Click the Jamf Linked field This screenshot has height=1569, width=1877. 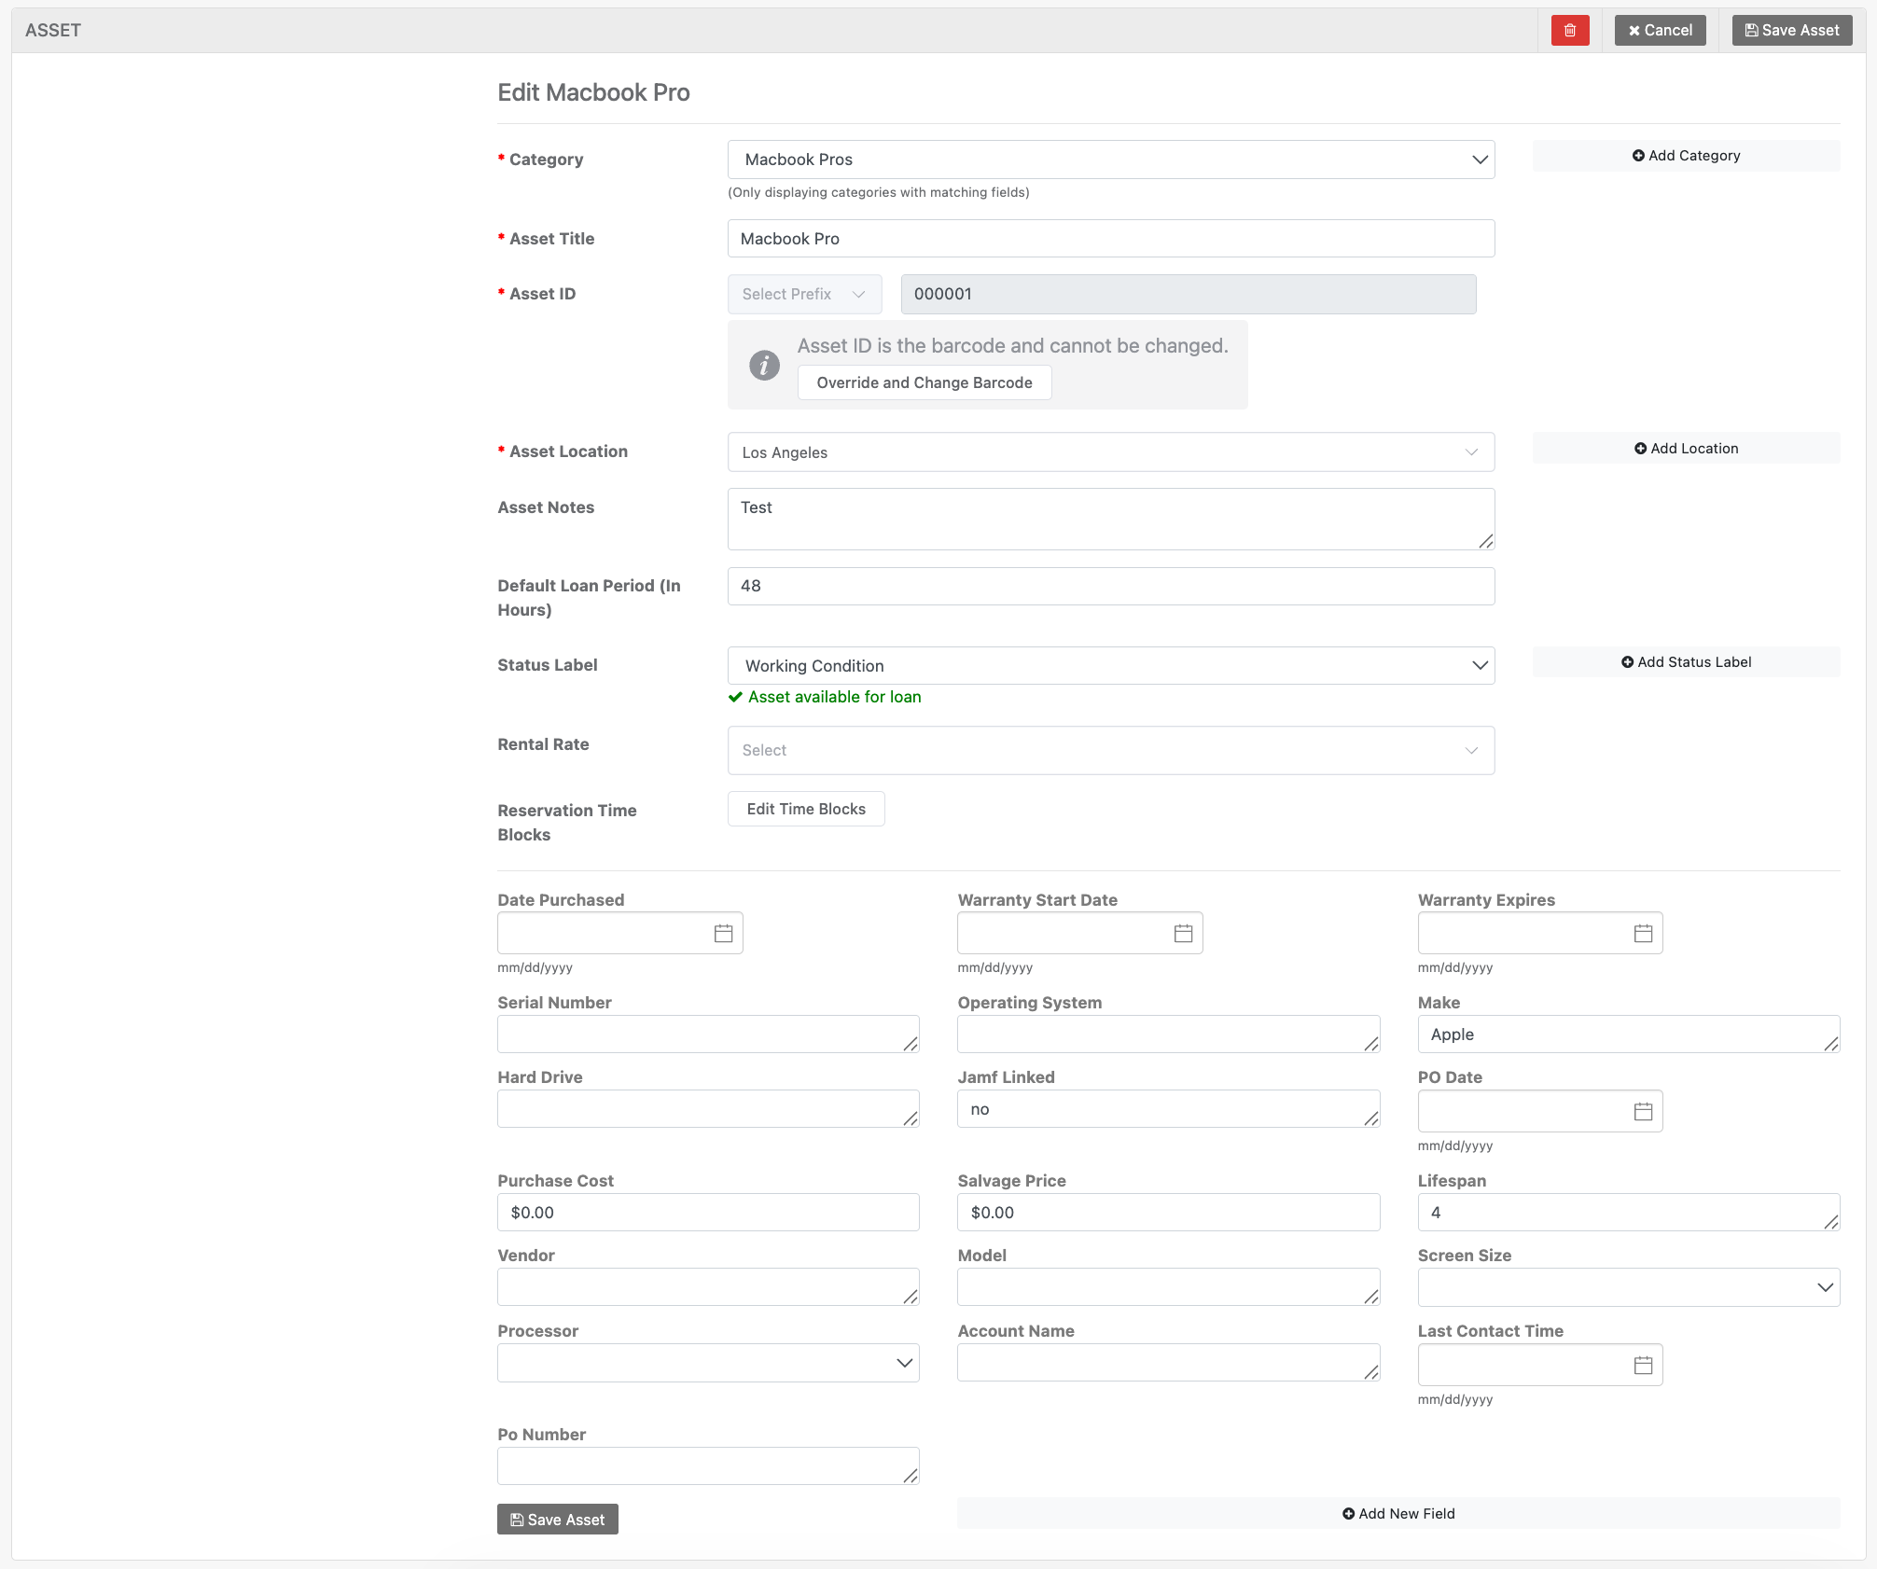1168,1109
